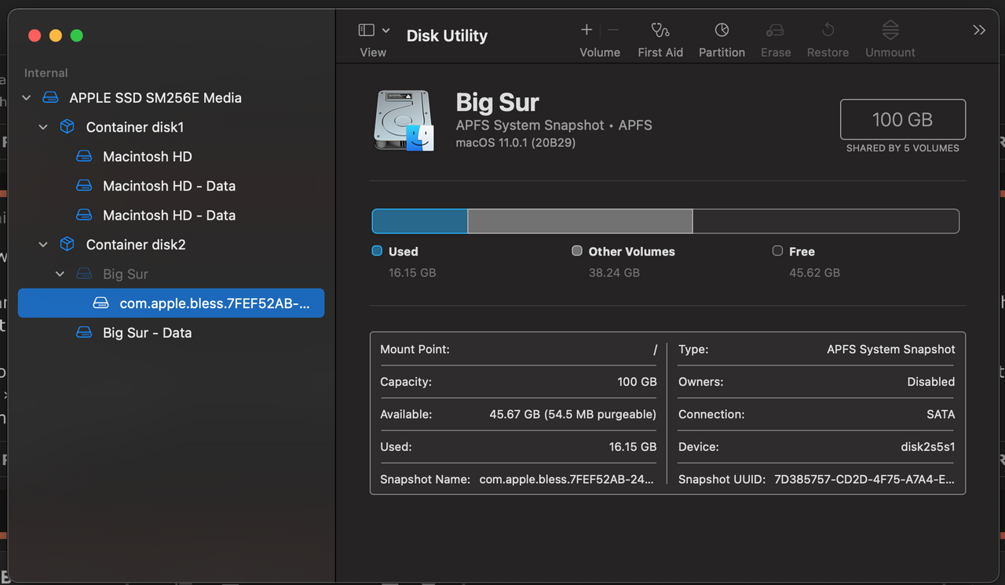
Task: Open the View dropdown chevron in toolbar
Action: (386, 30)
